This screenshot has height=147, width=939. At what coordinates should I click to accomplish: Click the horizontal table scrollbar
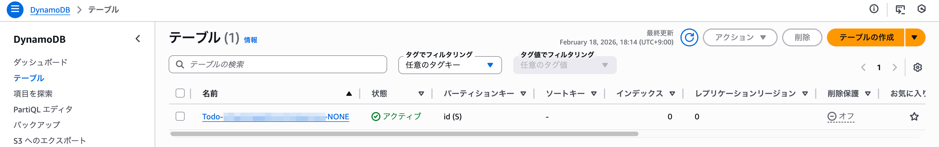tap(404, 134)
